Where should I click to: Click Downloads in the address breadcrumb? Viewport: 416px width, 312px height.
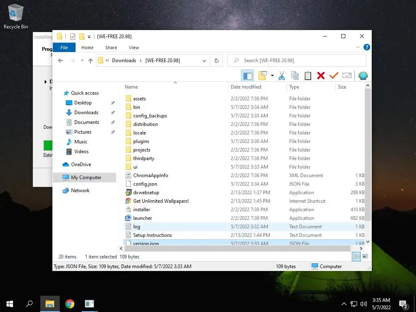pos(124,61)
